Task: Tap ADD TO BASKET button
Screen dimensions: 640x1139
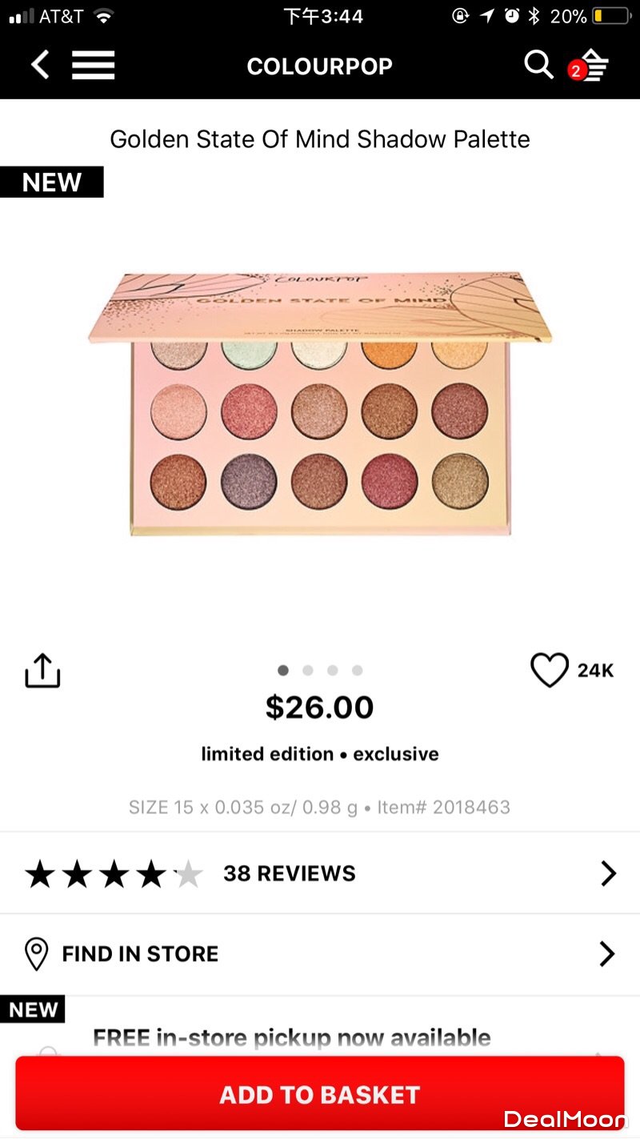Action: (x=320, y=1094)
